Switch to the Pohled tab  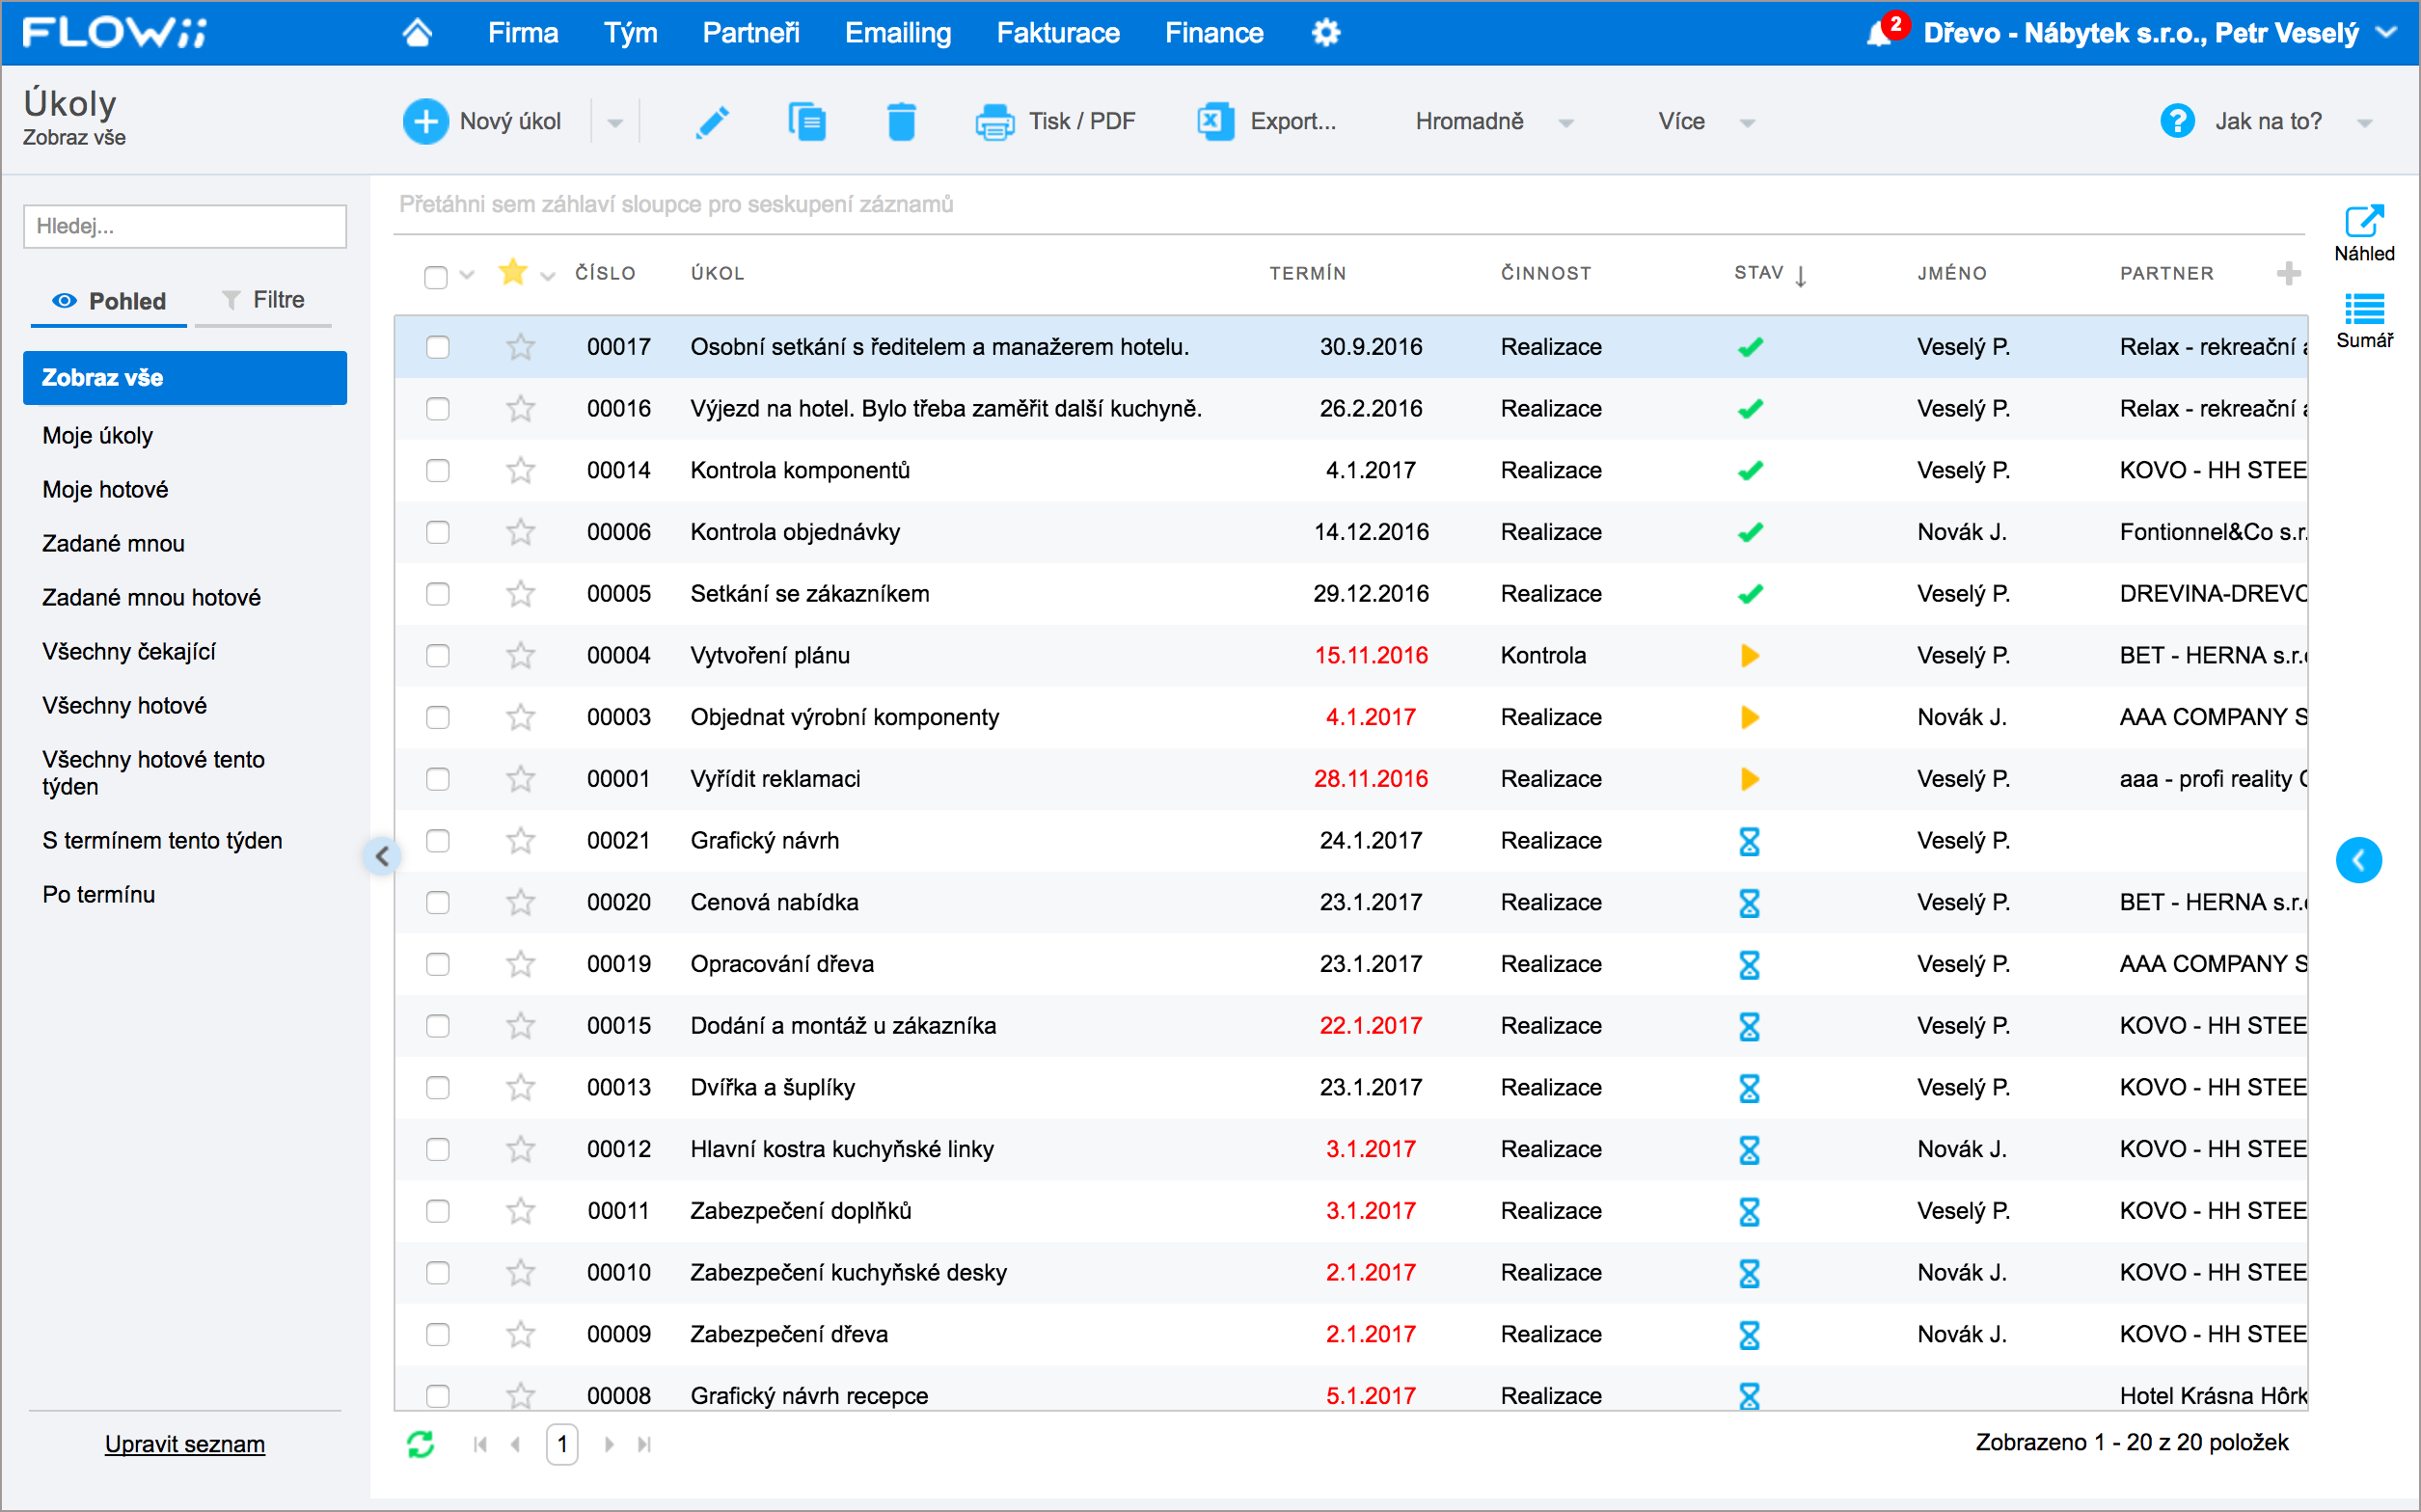[109, 301]
